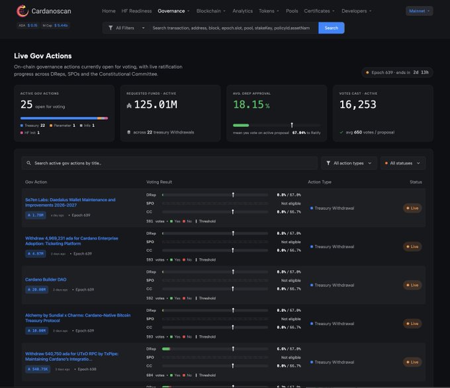Viewport: 450px width, 388px height.
Task: Click Live status badge for Se7en Labs row
Action: pyautogui.click(x=412, y=208)
